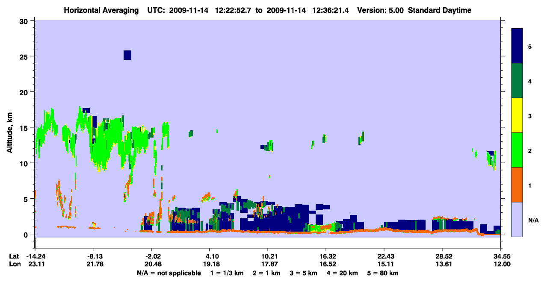Click the colorbar label '2'
This screenshot has width=556, height=285.
tap(530, 151)
